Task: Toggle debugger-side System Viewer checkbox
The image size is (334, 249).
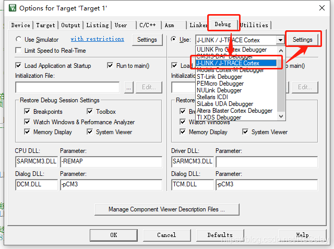Action: (245, 132)
